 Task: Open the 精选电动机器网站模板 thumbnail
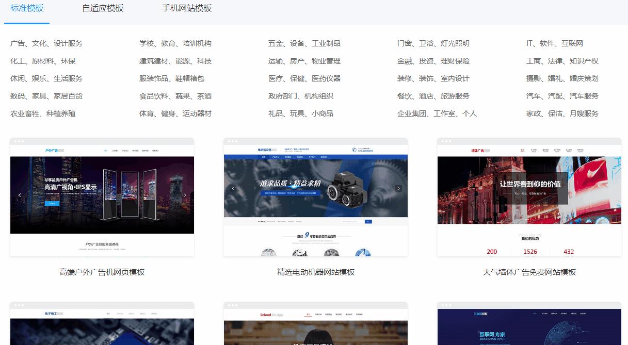tap(315, 197)
